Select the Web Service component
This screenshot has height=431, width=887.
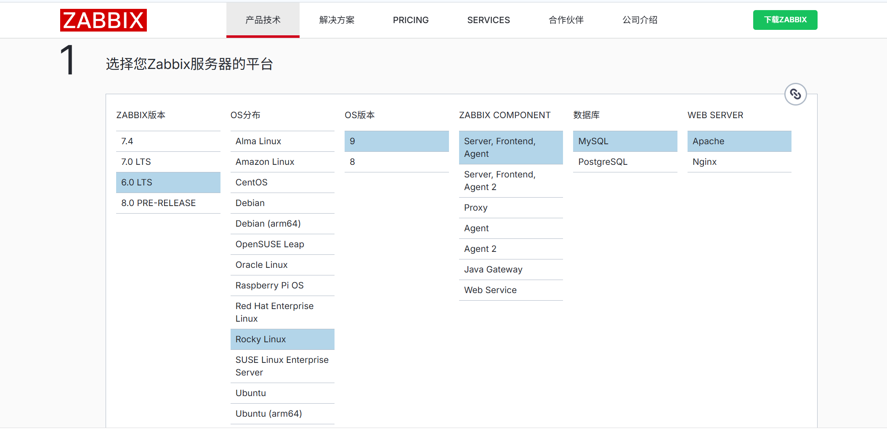point(511,290)
